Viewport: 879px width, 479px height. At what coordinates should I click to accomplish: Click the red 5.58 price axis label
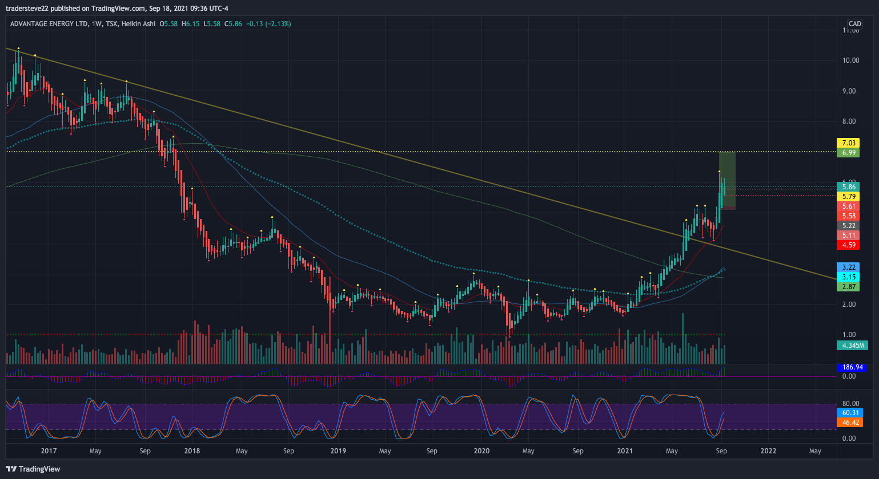pos(848,216)
